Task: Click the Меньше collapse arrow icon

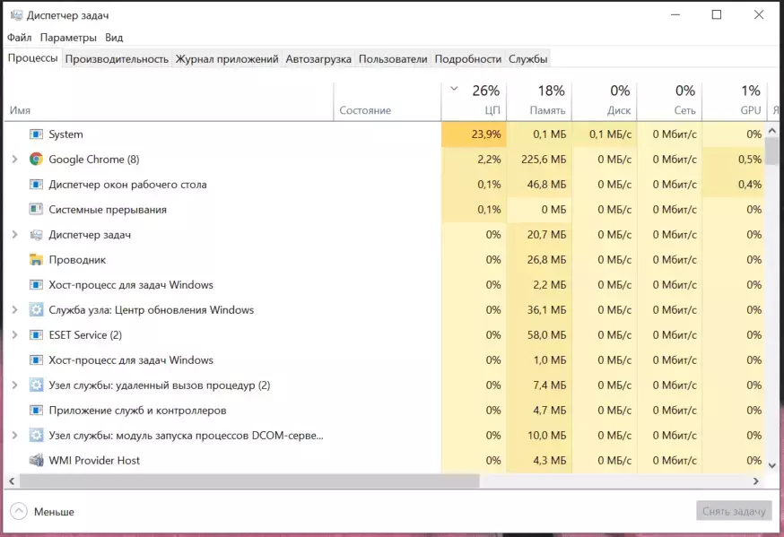Action: 19,511
